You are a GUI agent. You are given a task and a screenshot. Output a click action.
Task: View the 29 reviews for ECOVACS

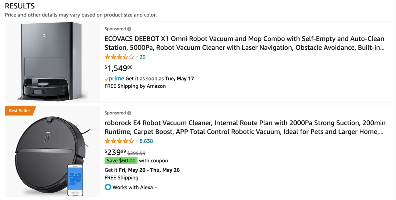tap(143, 57)
